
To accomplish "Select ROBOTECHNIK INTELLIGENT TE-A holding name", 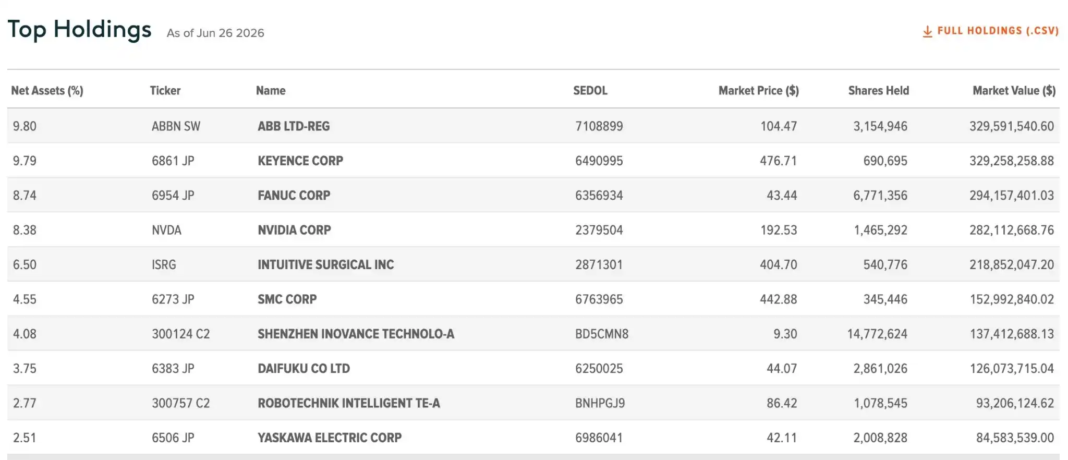I will click(x=349, y=403).
